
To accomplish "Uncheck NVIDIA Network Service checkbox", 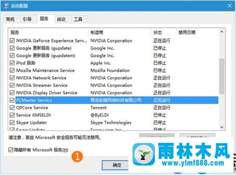I will click(12, 78).
